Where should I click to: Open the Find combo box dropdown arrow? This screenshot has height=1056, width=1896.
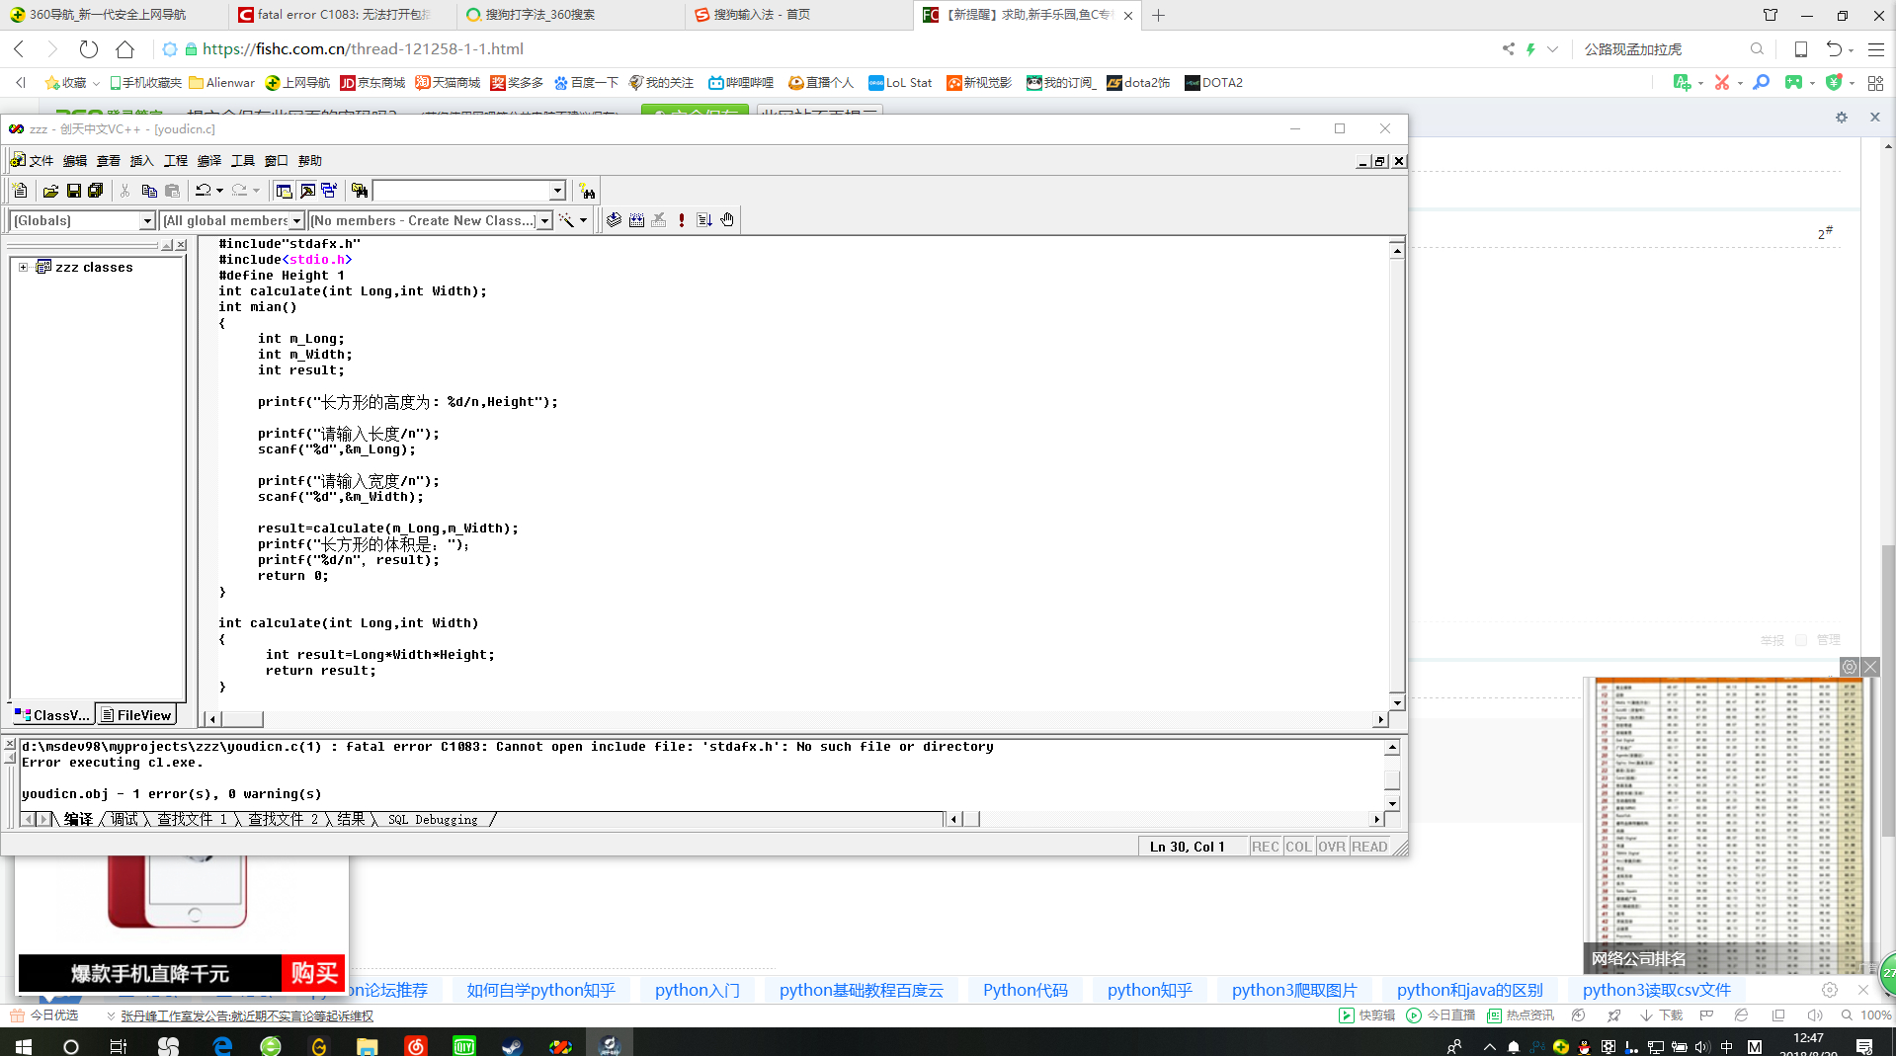click(557, 191)
